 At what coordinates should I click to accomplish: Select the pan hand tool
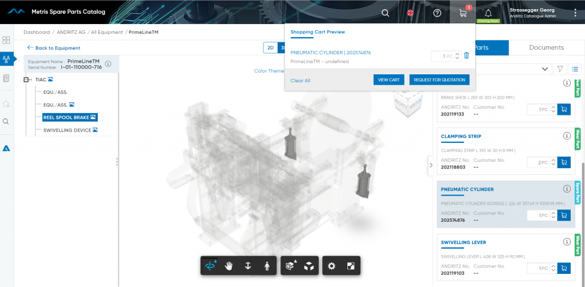pyautogui.click(x=229, y=266)
